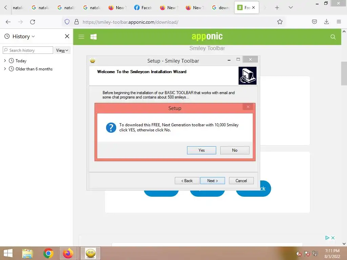Screen dimensions: 347x260
Task: Go back to the previous page
Action: coord(8,22)
